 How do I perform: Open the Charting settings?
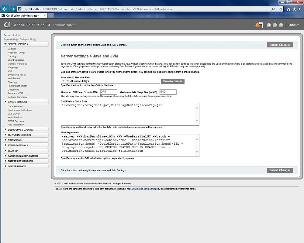point(12,82)
